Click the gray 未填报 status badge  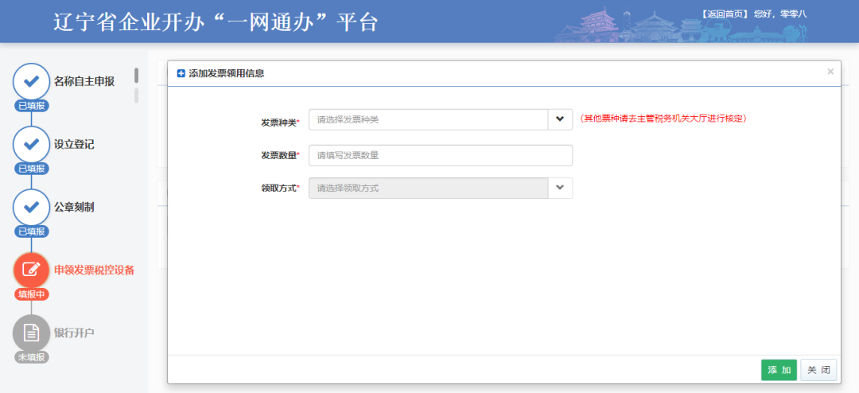click(31, 357)
